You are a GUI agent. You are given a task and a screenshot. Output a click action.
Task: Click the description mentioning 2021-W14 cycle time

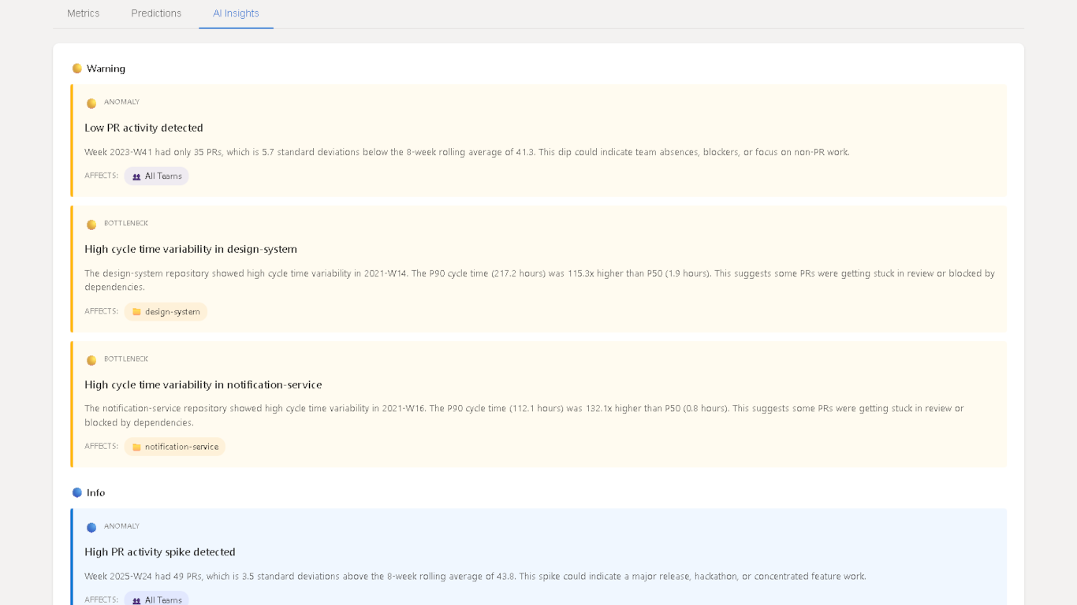[x=539, y=280]
